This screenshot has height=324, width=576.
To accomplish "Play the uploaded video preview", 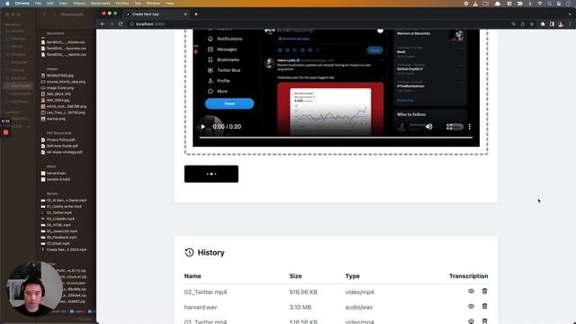I will point(203,126).
